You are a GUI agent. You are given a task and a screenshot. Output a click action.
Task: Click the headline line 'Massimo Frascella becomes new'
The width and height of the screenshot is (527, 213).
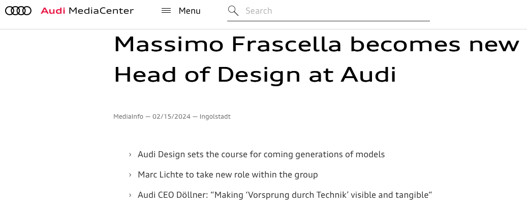tap(317, 44)
